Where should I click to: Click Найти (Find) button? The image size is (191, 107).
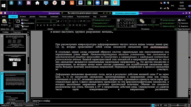pos(182,20)
